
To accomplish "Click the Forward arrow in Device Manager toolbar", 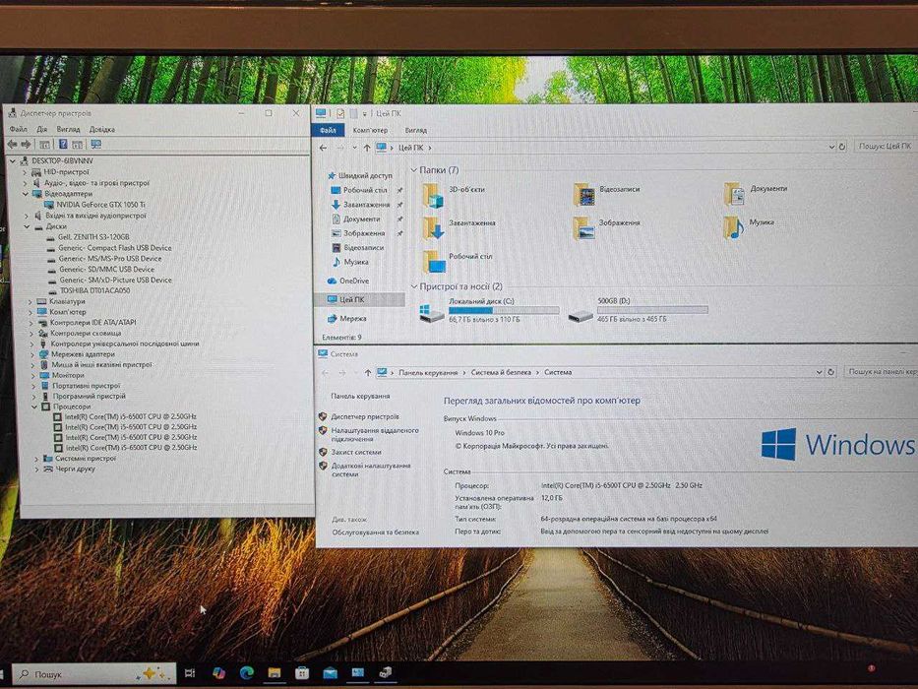I will coord(26,144).
